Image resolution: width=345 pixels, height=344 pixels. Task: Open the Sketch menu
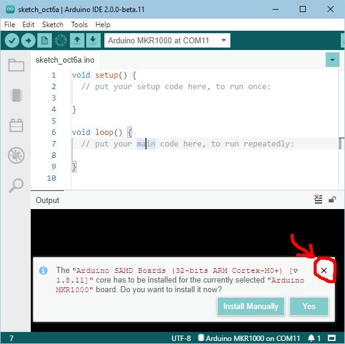(52, 25)
